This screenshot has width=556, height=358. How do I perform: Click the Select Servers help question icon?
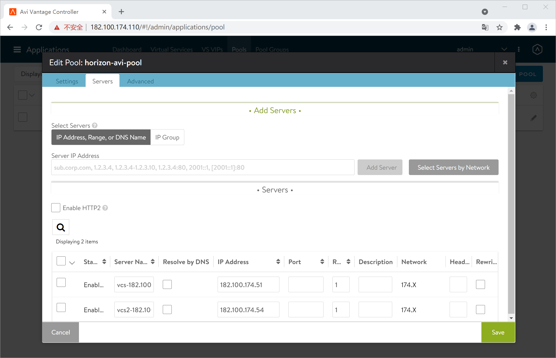[x=95, y=125]
